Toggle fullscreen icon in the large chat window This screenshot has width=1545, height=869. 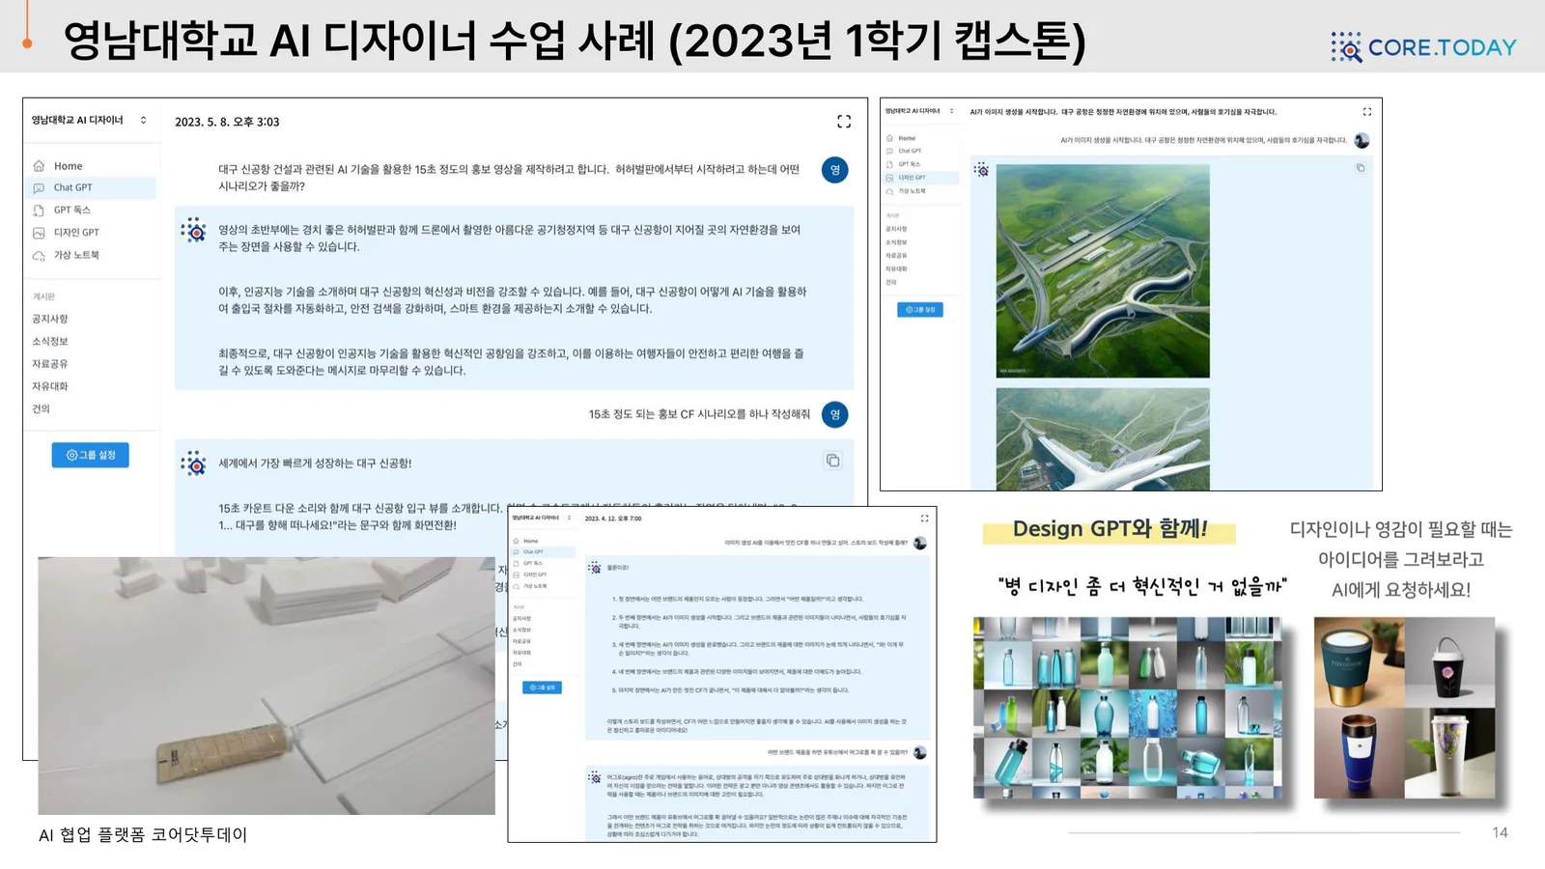[x=844, y=122]
